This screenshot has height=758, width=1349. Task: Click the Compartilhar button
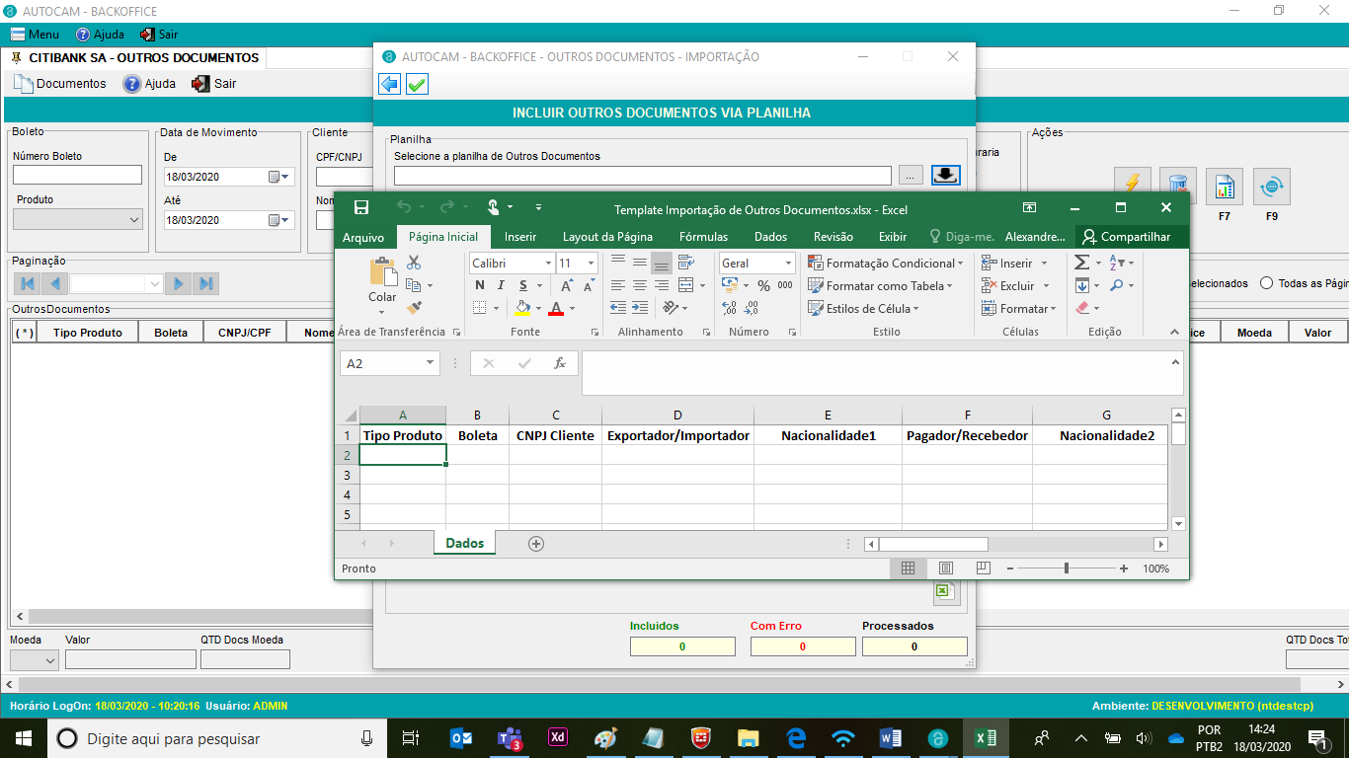pyautogui.click(x=1126, y=237)
